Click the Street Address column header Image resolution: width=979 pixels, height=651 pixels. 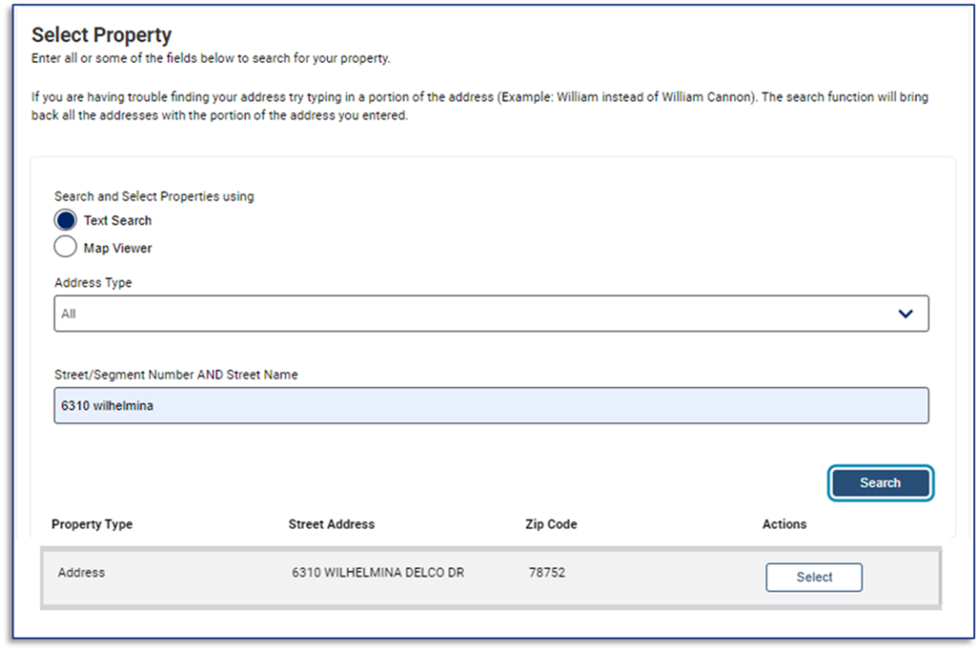coord(332,524)
